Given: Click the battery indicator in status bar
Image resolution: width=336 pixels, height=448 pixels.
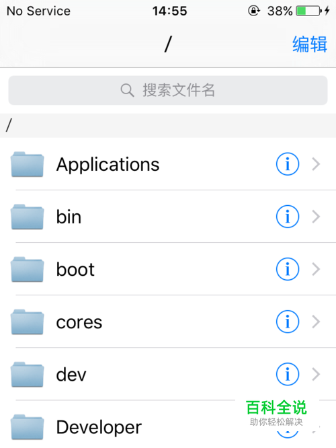Looking at the screenshot, I should click(x=309, y=11).
